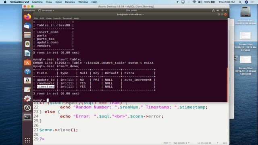Image resolution: width=258 pixels, height=145 pixels.
Task: Open the terminal Search menu
Action: point(57,19)
